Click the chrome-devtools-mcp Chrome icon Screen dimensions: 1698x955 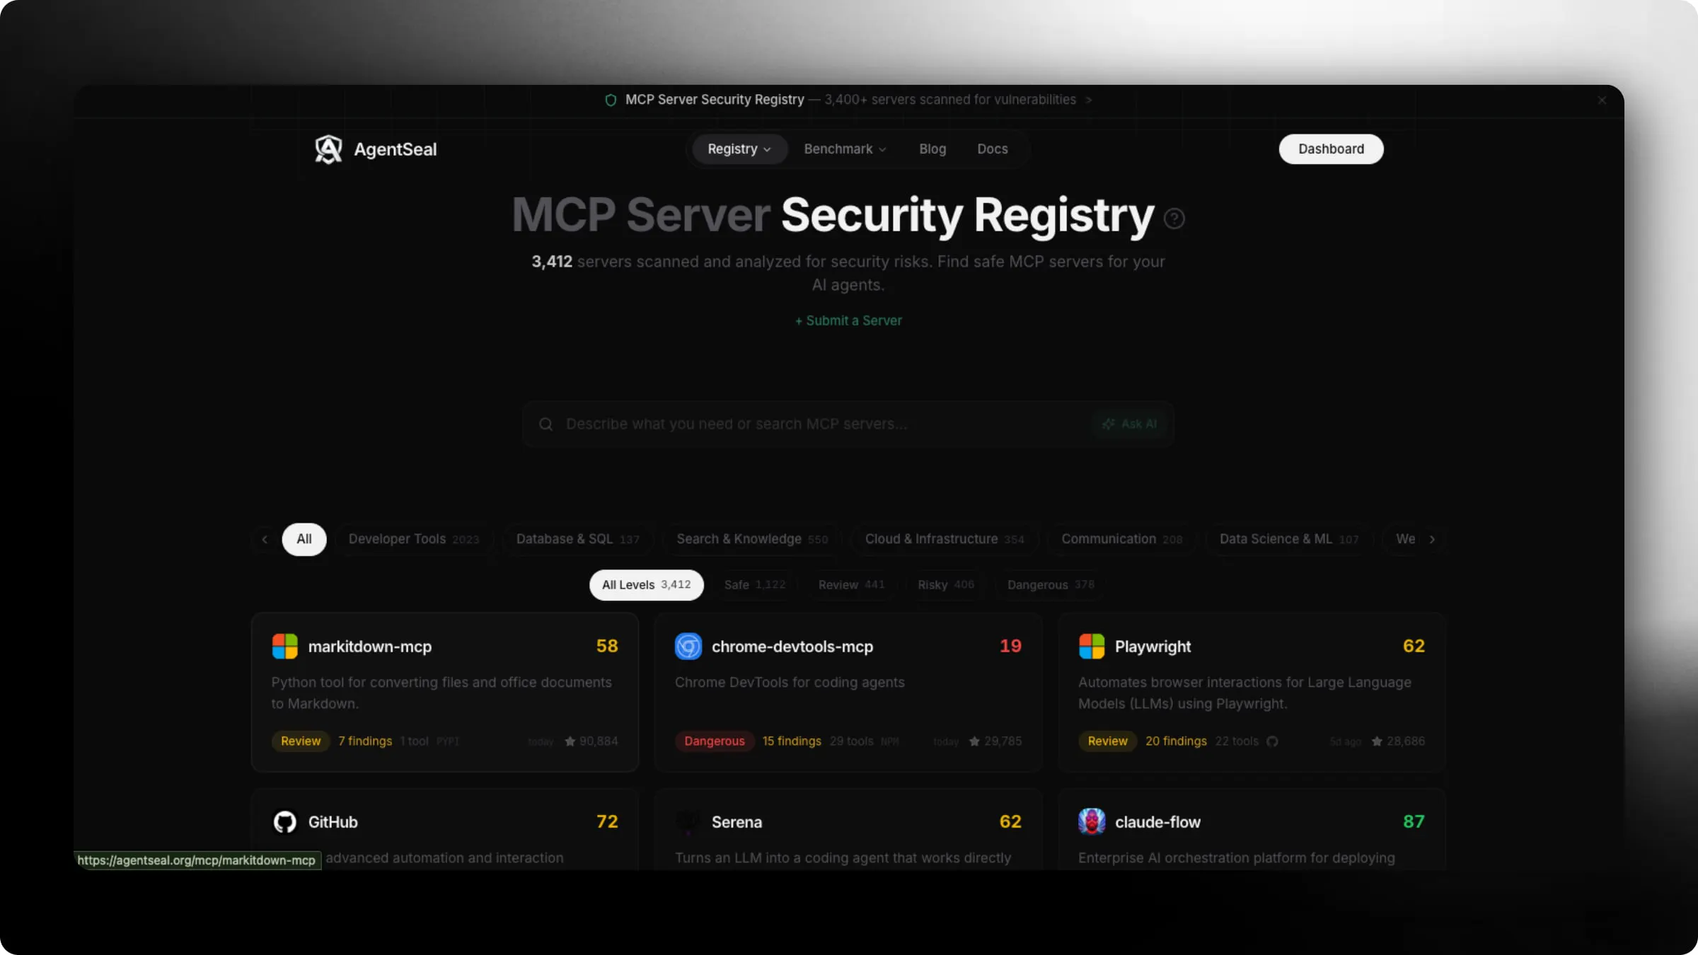pyautogui.click(x=688, y=646)
